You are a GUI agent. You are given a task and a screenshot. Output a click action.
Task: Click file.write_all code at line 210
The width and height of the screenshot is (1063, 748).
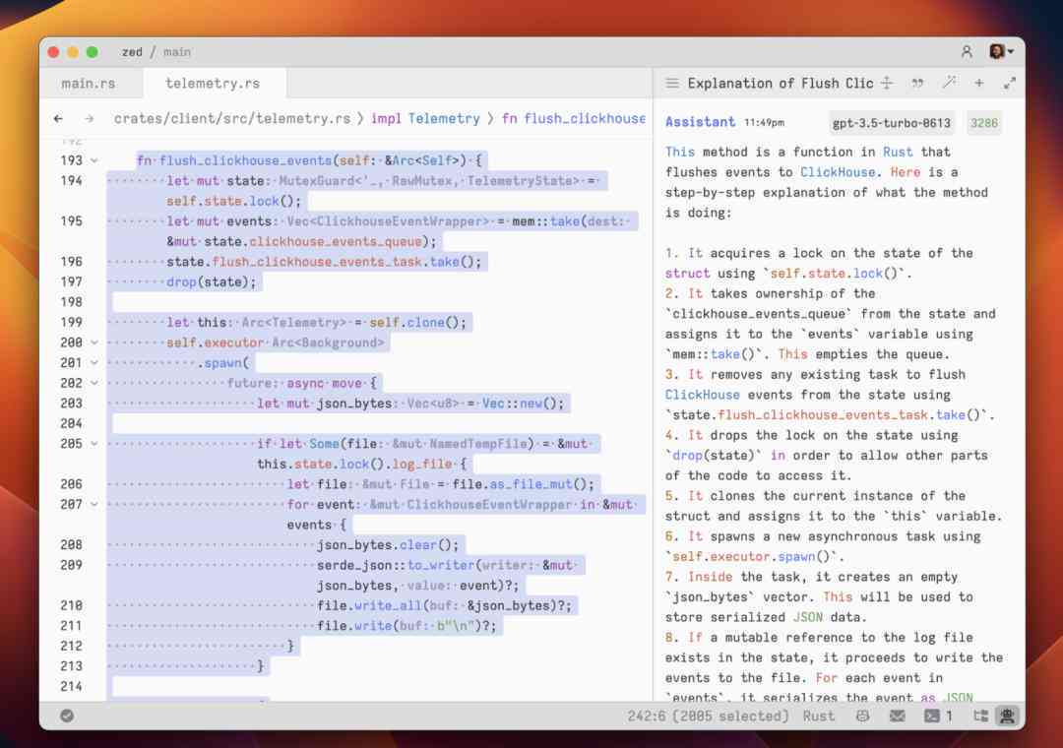pyautogui.click(x=444, y=605)
